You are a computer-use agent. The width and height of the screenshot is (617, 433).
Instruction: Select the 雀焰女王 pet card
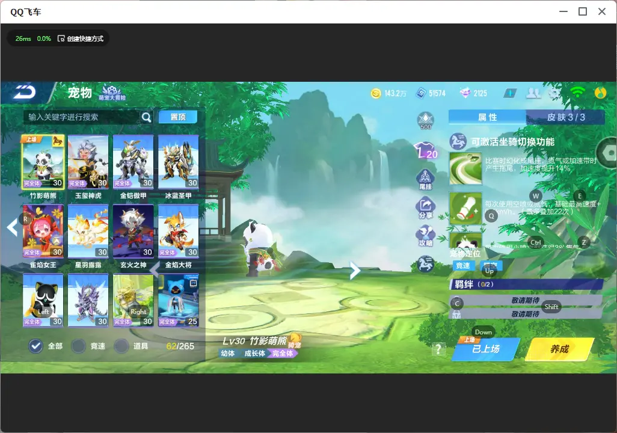pyautogui.click(x=43, y=232)
